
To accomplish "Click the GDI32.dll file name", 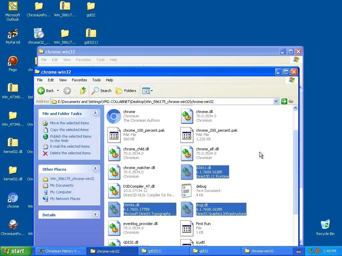I will point(131,242).
